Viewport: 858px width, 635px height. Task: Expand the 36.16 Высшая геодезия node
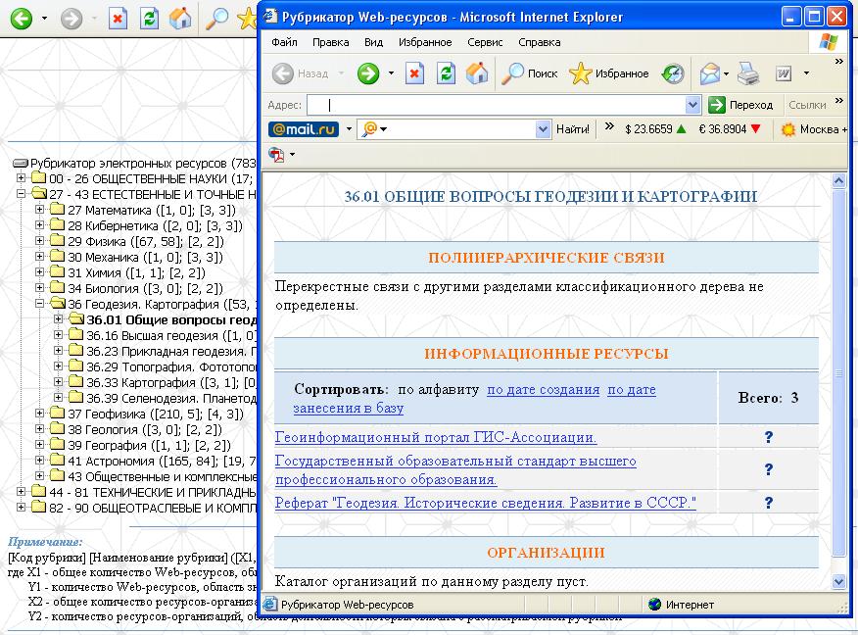58,334
